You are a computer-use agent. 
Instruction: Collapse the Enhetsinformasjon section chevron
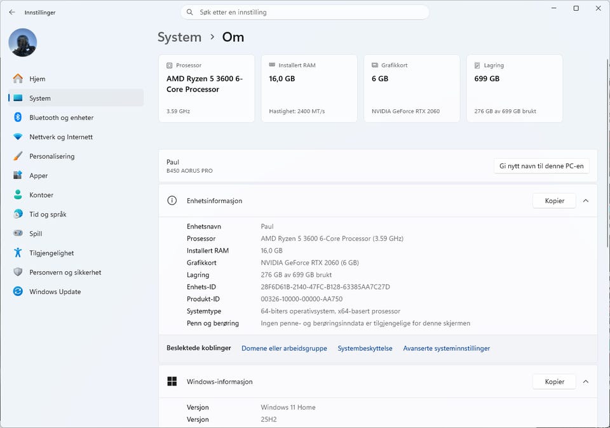click(586, 201)
